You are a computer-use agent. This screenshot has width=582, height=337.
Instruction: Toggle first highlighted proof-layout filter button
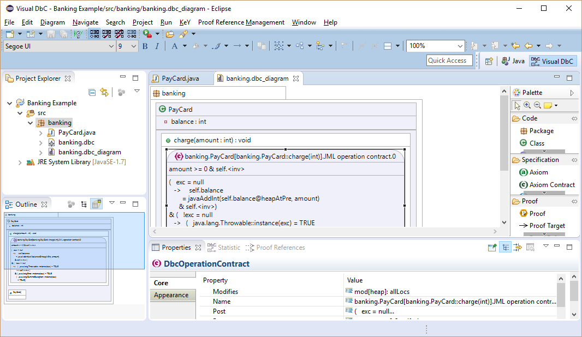pos(94,34)
